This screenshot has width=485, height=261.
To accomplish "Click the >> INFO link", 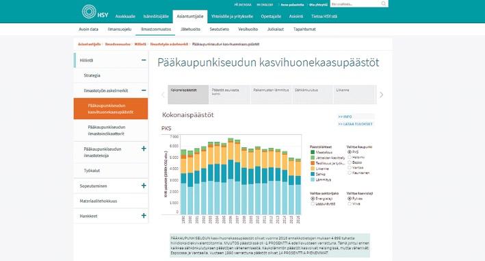I will (x=345, y=116).
